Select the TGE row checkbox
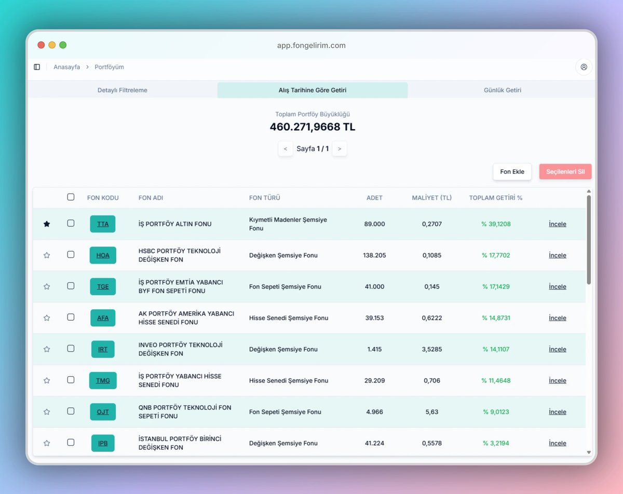The height and width of the screenshot is (494, 623). [71, 286]
